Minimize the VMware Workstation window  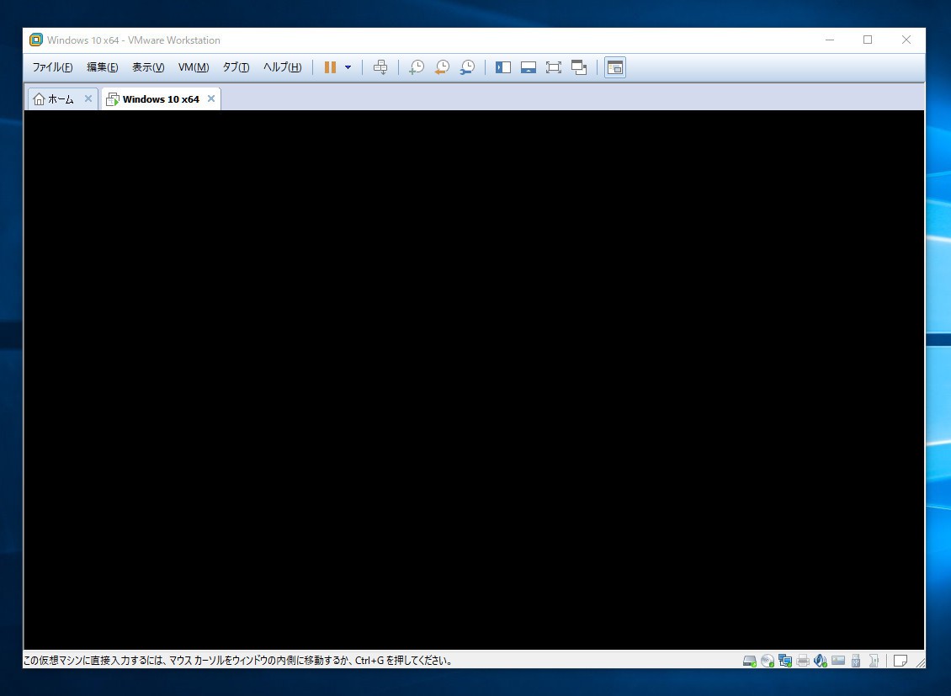[x=830, y=40]
